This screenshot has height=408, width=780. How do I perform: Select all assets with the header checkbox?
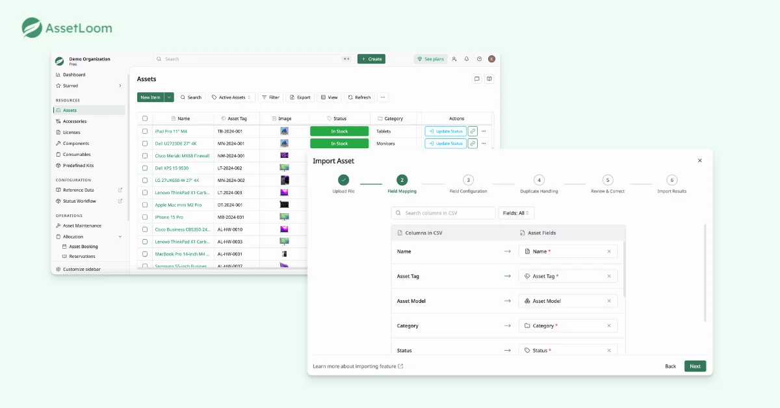click(145, 118)
